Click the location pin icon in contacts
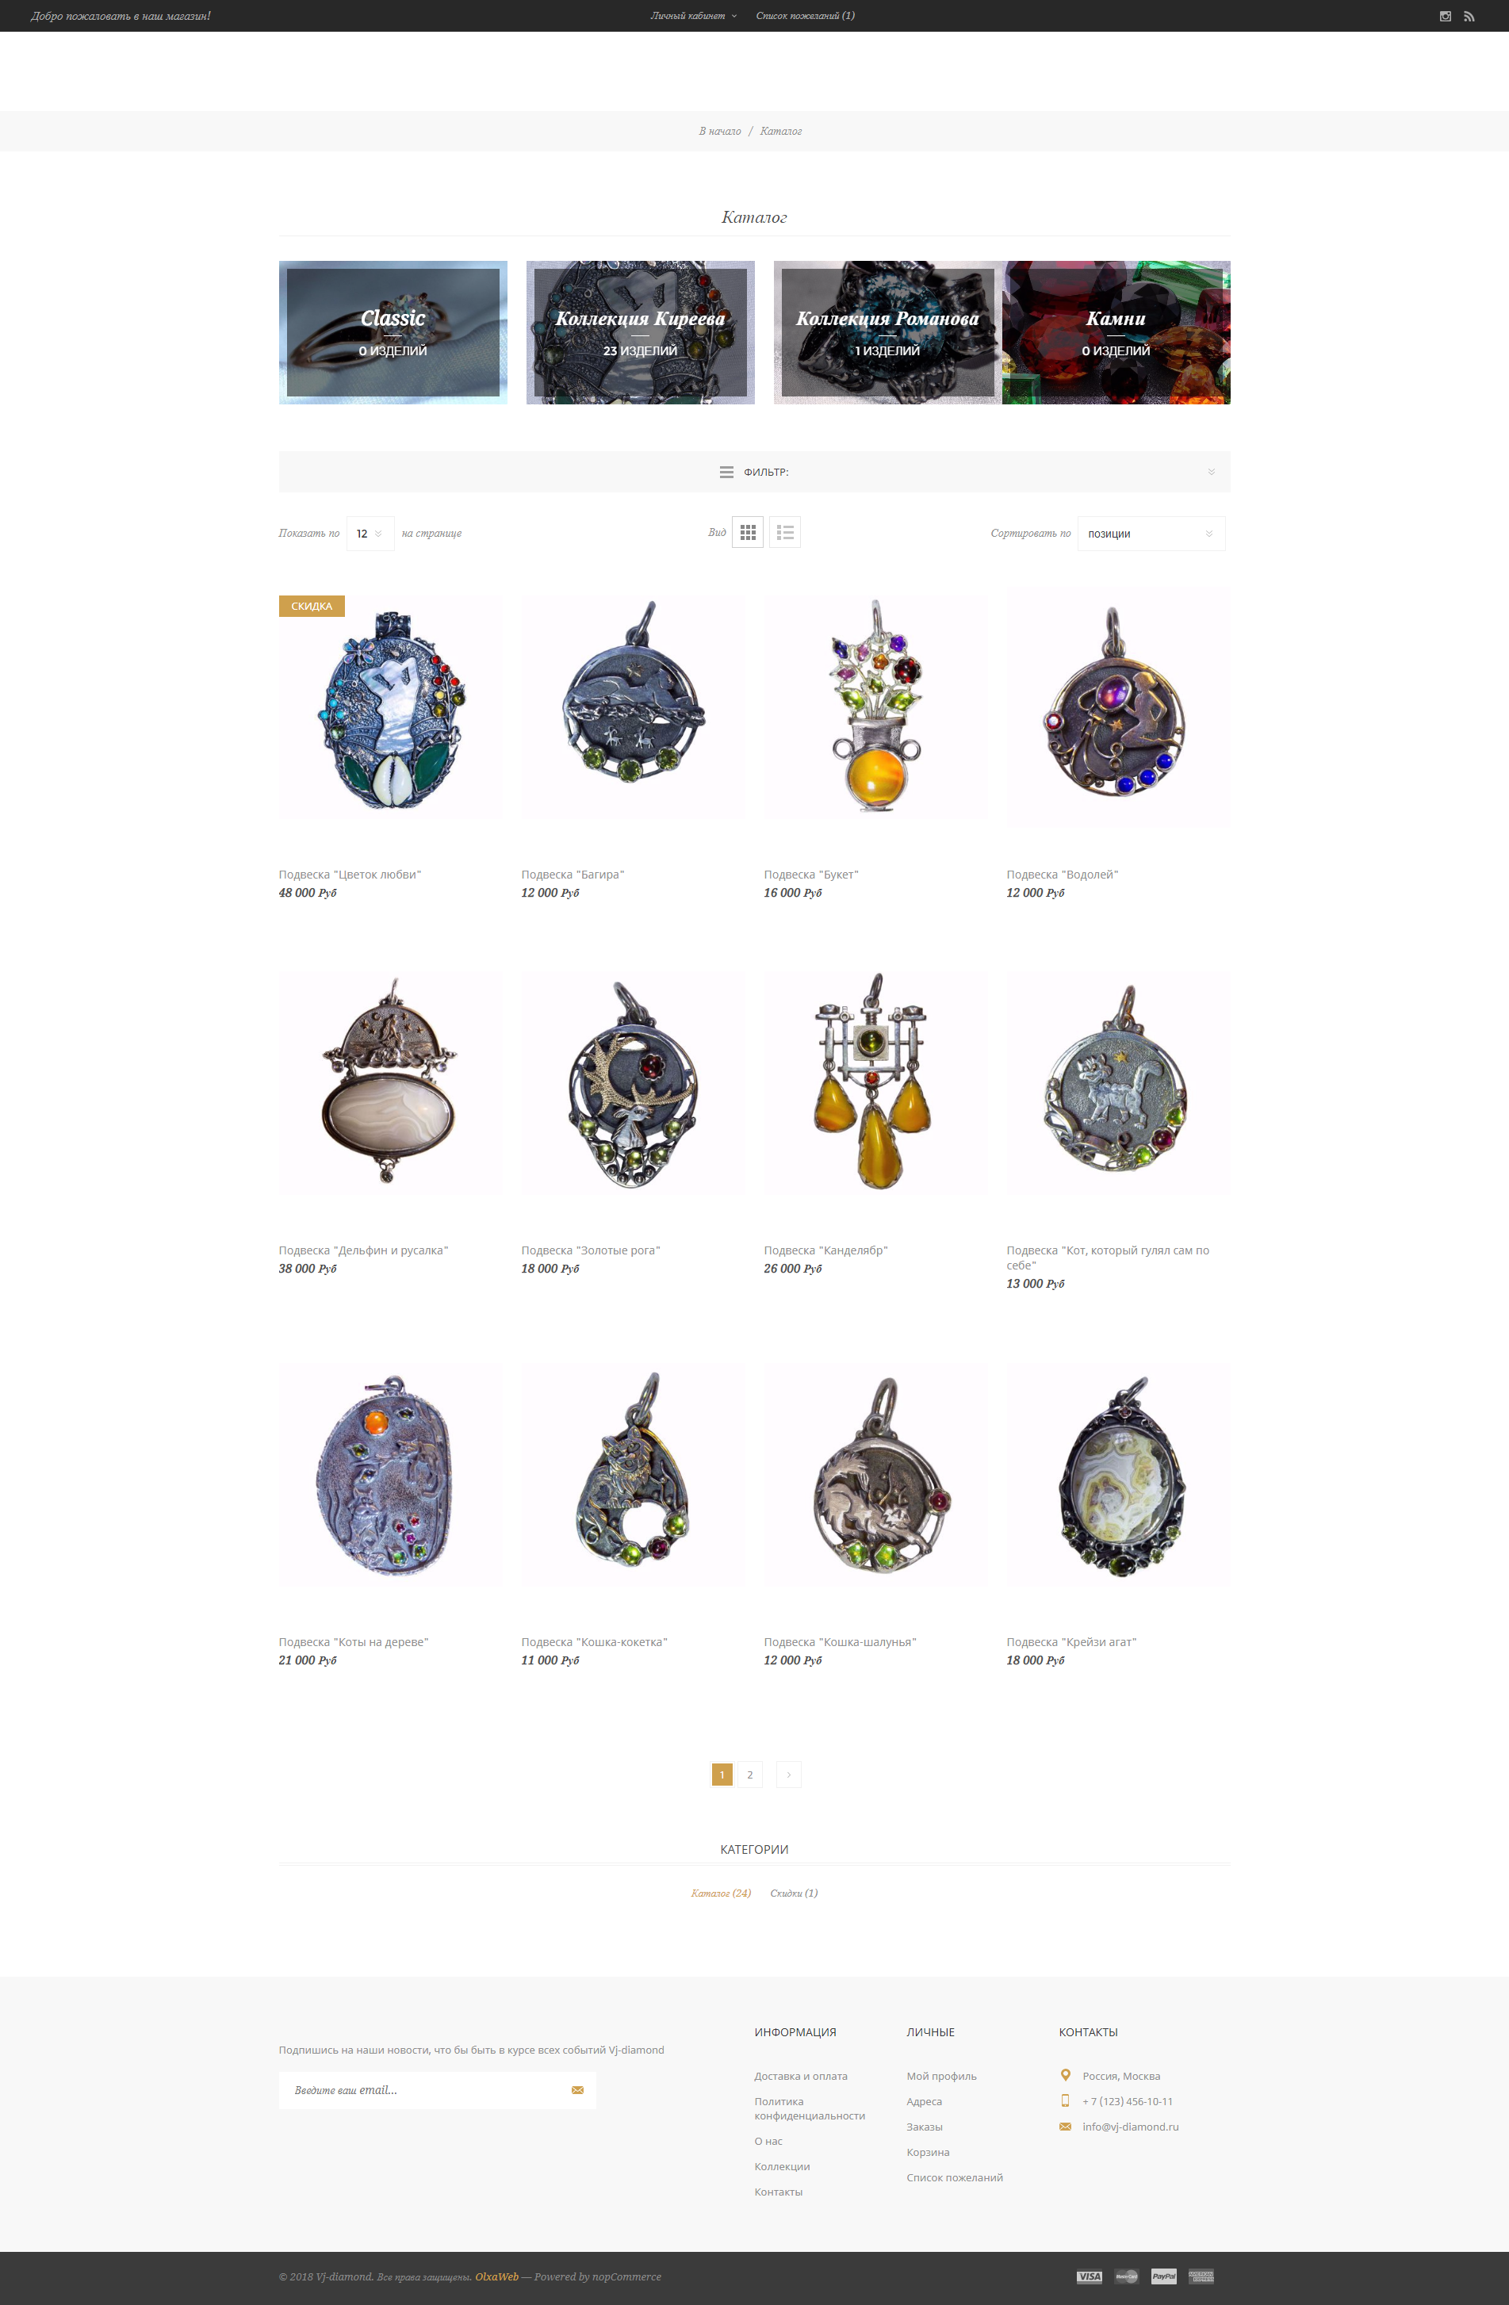The height and width of the screenshot is (2305, 1509). pyautogui.click(x=1066, y=2076)
